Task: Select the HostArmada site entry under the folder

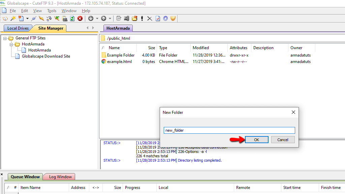Action: [39, 50]
